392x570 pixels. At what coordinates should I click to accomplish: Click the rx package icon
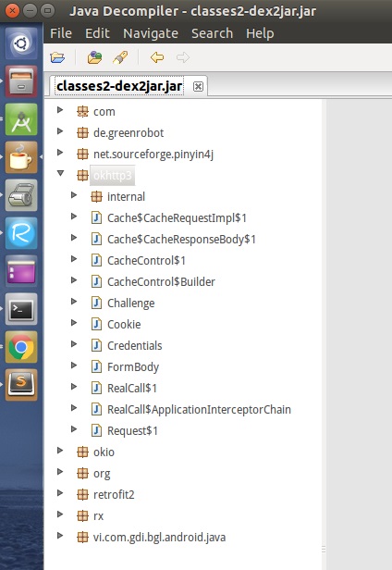point(83,515)
